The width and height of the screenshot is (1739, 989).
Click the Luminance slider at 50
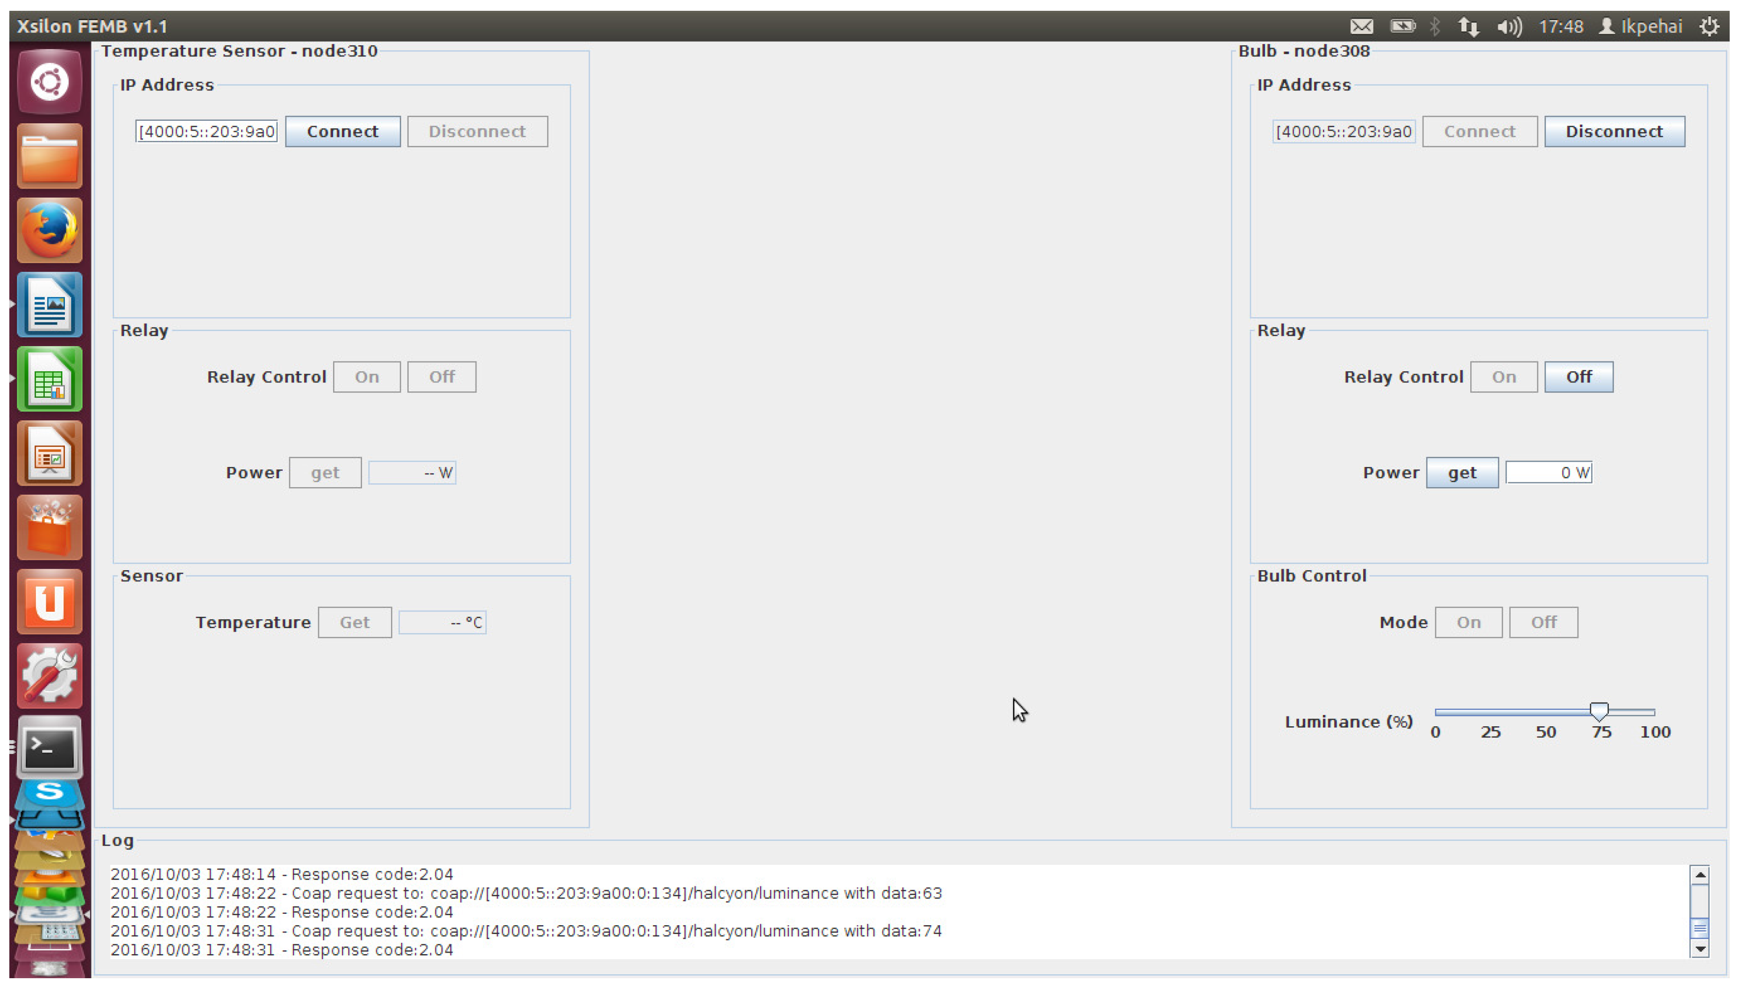coord(1545,712)
